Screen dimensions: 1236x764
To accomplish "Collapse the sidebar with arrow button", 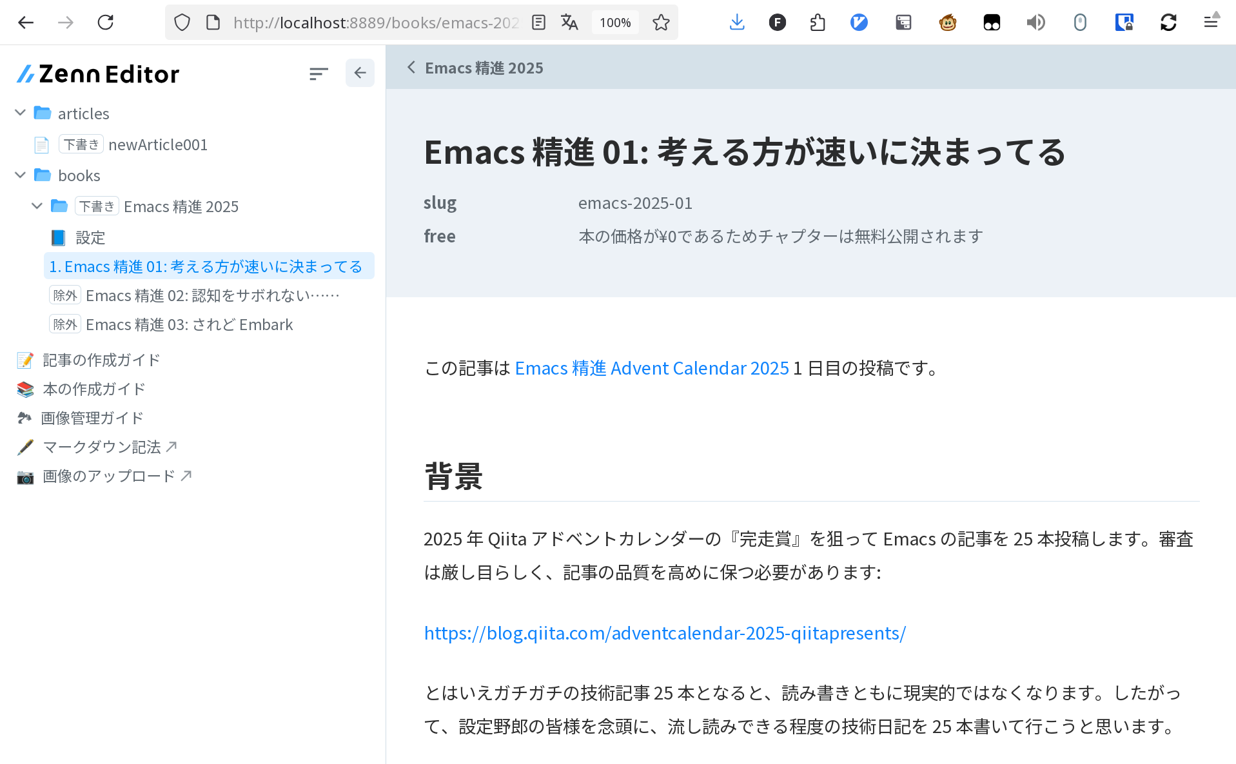I will click(360, 73).
